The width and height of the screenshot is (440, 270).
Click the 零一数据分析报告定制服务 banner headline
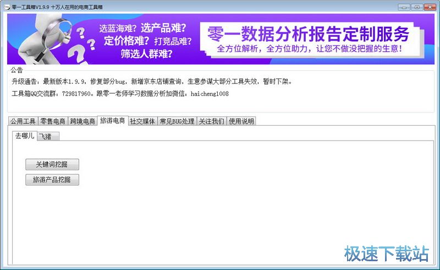click(x=308, y=33)
